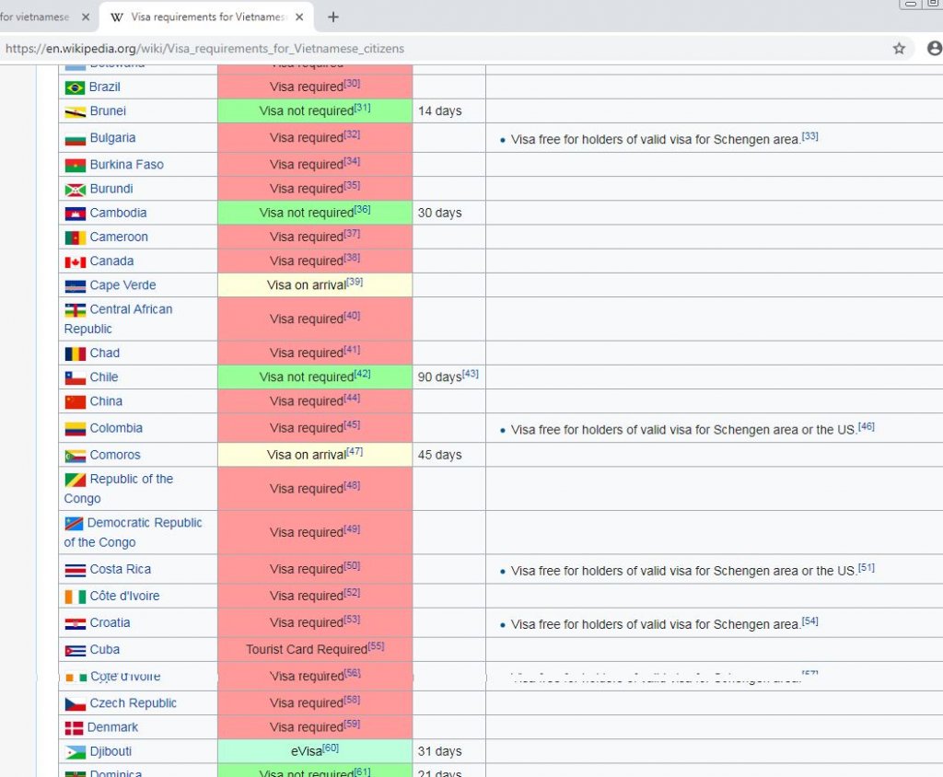Click the Croatia flag icon
Viewport: 943px width, 777px height.
coord(76,624)
